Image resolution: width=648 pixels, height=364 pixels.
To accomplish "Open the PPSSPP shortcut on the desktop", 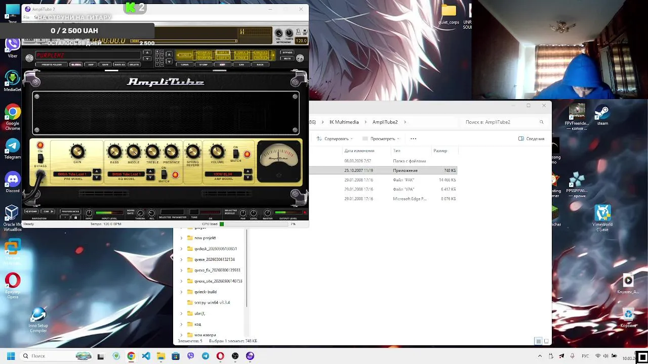I will [576, 185].
